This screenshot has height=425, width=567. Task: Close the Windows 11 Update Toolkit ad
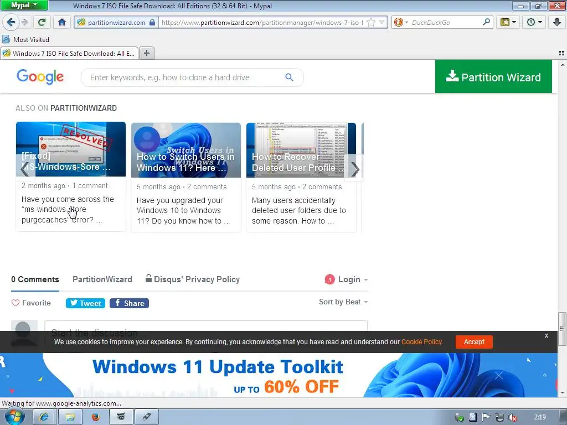(499, 376)
